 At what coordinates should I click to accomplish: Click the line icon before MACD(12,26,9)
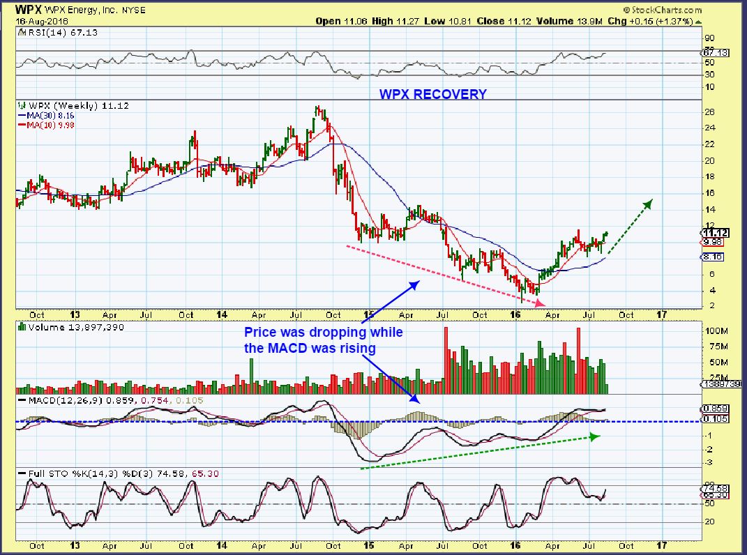22,401
